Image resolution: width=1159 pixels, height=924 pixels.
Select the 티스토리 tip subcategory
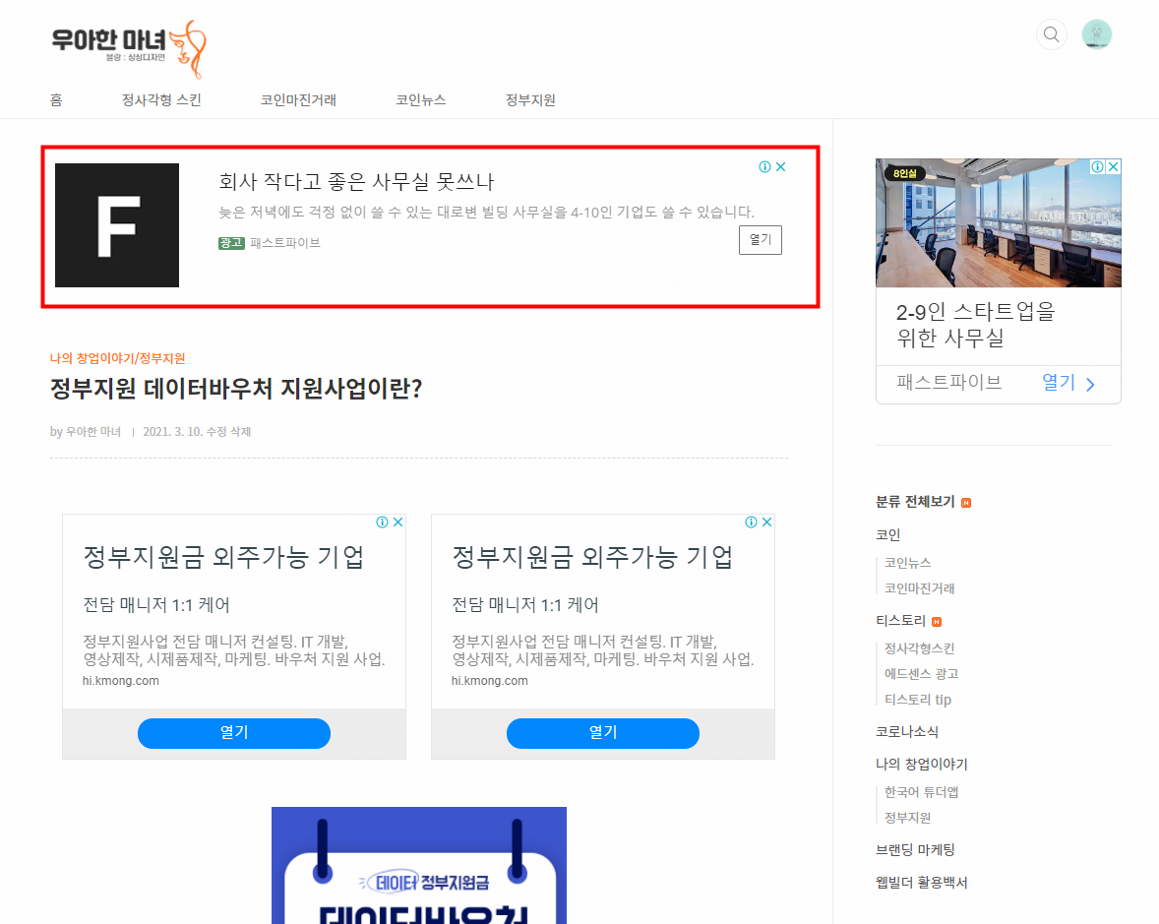(917, 700)
